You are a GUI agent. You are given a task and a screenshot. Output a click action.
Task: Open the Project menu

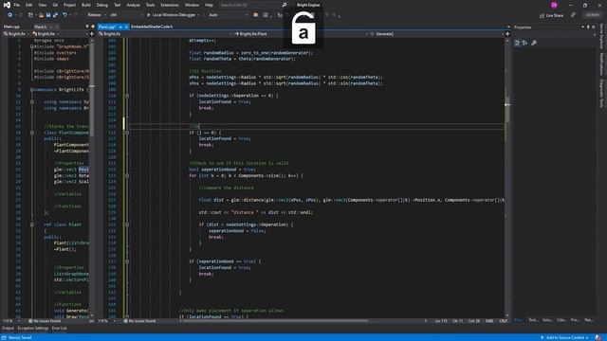69,5
